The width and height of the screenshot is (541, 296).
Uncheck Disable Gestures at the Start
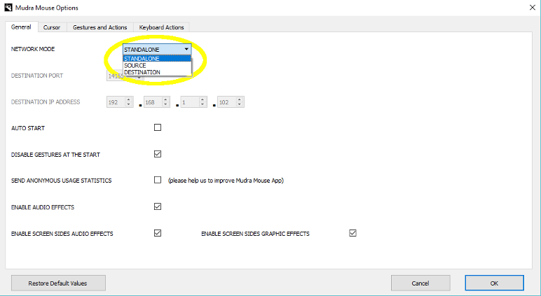[158, 154]
